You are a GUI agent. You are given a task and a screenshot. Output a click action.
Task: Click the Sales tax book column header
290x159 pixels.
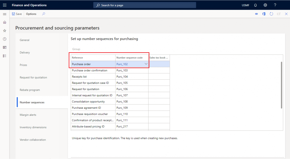click(159, 58)
